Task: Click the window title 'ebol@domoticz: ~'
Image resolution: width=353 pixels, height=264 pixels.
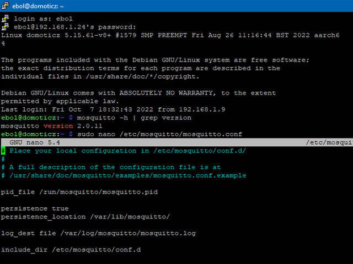Action: tap(38, 6)
